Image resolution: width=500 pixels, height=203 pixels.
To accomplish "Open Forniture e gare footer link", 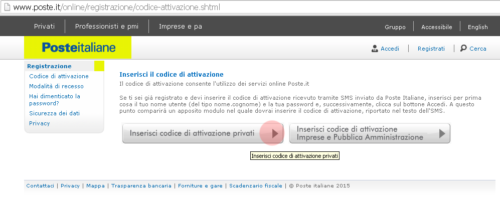I will click(x=200, y=186).
